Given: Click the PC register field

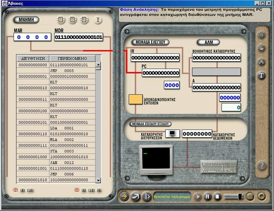Looking at the screenshot, I should click(161, 73).
